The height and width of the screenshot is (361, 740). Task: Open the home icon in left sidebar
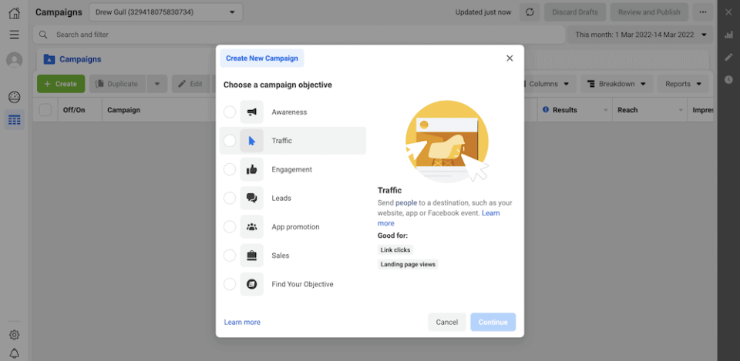point(14,13)
